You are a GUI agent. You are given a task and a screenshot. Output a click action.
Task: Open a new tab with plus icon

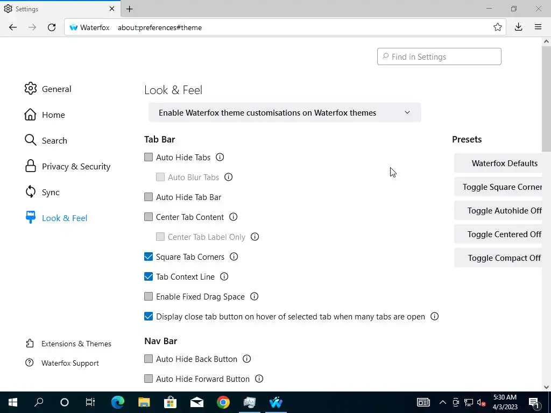(x=129, y=9)
